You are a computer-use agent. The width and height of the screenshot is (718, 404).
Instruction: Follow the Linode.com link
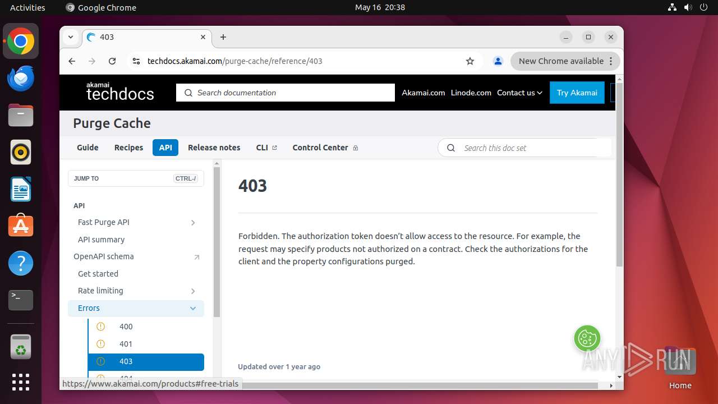click(x=471, y=93)
